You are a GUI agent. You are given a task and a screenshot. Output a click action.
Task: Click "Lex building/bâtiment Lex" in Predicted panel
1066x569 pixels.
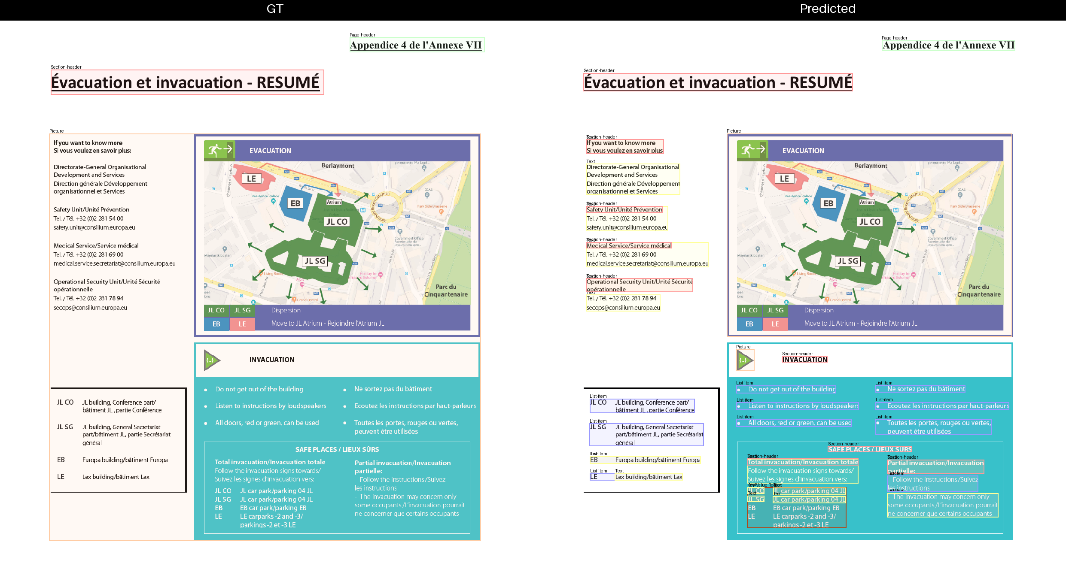click(x=649, y=477)
